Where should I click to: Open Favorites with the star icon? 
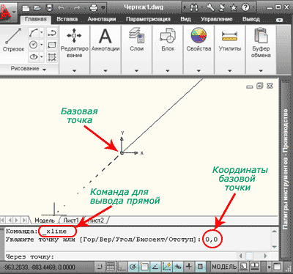click(x=234, y=8)
